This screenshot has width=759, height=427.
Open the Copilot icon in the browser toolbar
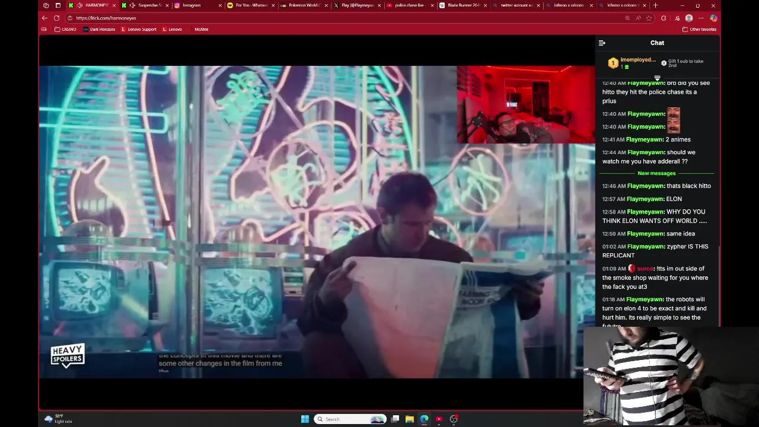click(x=714, y=18)
